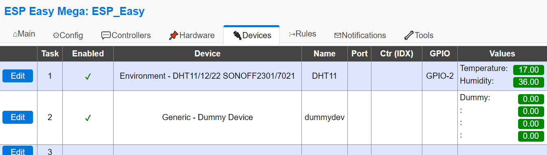Click the envelope Notifications icon
Viewport: 547px width, 155px height.
coord(338,36)
